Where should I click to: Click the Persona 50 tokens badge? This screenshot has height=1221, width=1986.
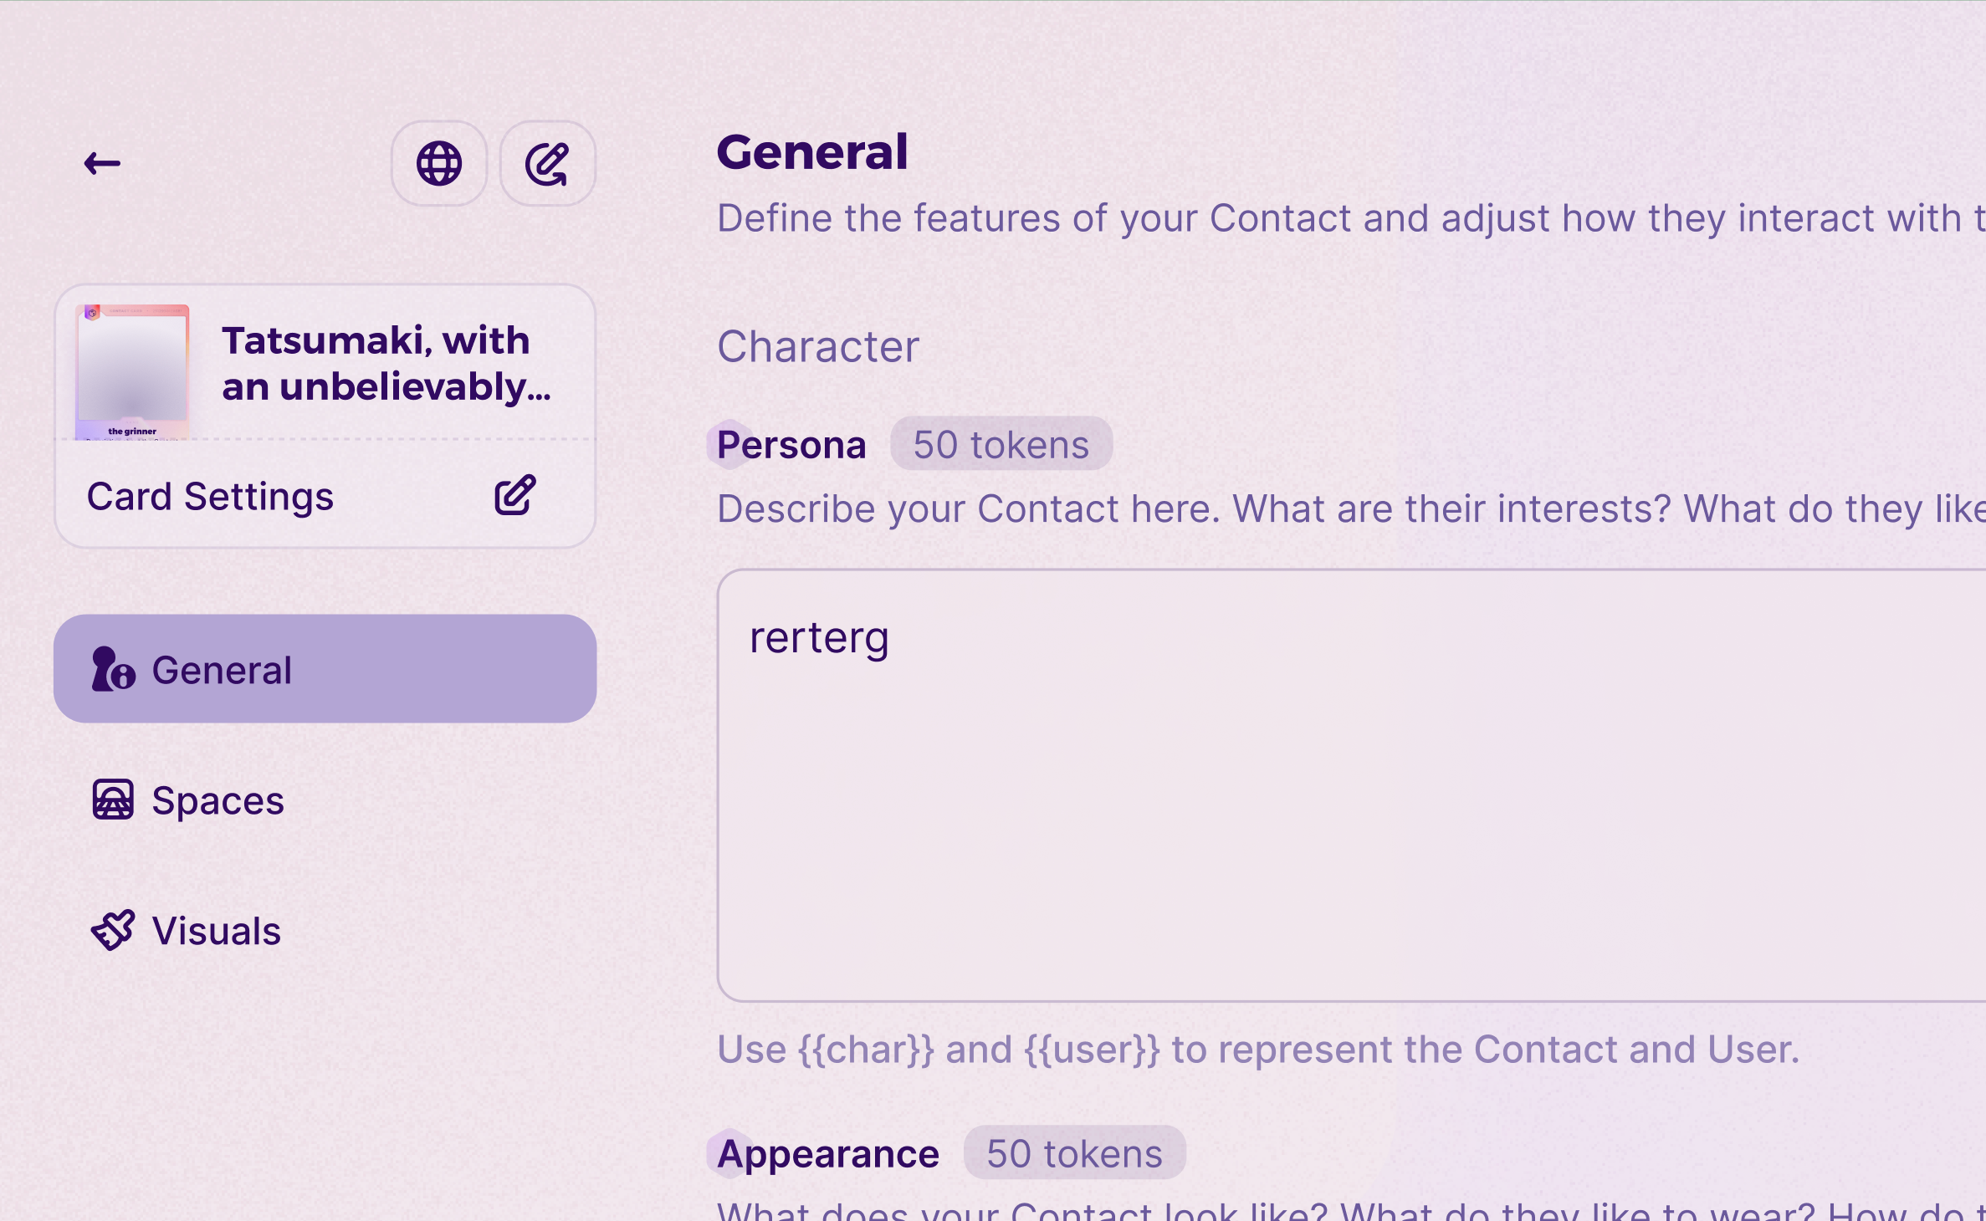pyautogui.click(x=1001, y=444)
